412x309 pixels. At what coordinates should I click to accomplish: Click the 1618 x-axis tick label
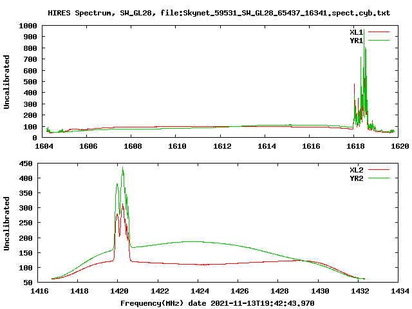coord(355,146)
